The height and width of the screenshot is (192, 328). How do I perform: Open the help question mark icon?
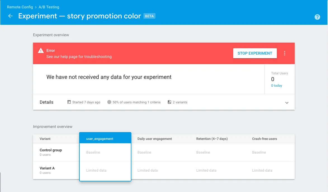click(317, 17)
